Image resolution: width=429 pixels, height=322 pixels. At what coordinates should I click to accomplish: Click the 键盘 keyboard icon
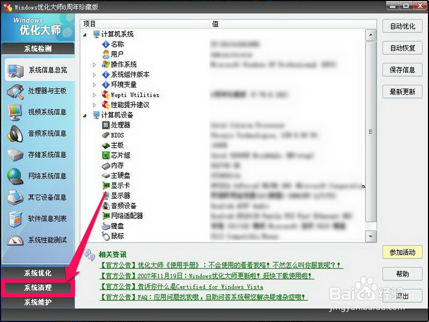coord(106,226)
